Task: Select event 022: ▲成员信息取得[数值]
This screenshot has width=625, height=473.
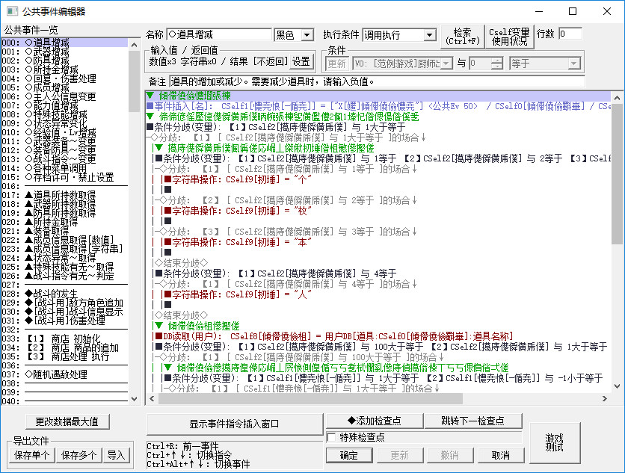Action: 64,240
